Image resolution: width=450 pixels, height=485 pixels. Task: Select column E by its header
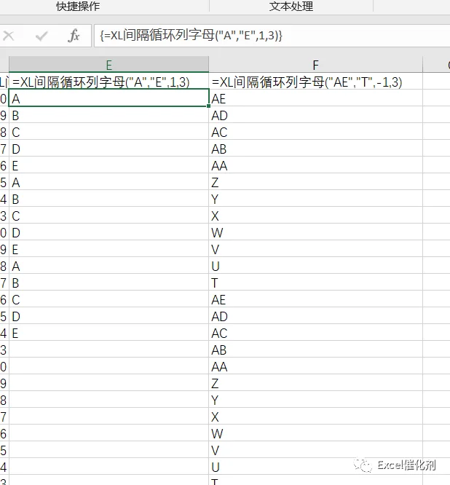(x=109, y=65)
